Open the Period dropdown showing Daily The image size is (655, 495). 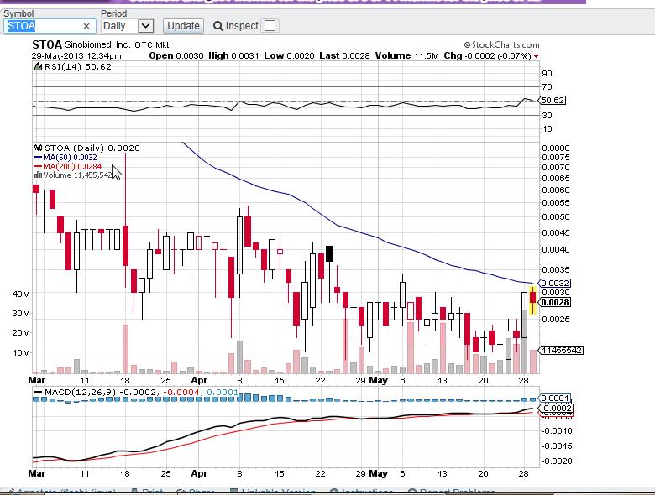(127, 26)
